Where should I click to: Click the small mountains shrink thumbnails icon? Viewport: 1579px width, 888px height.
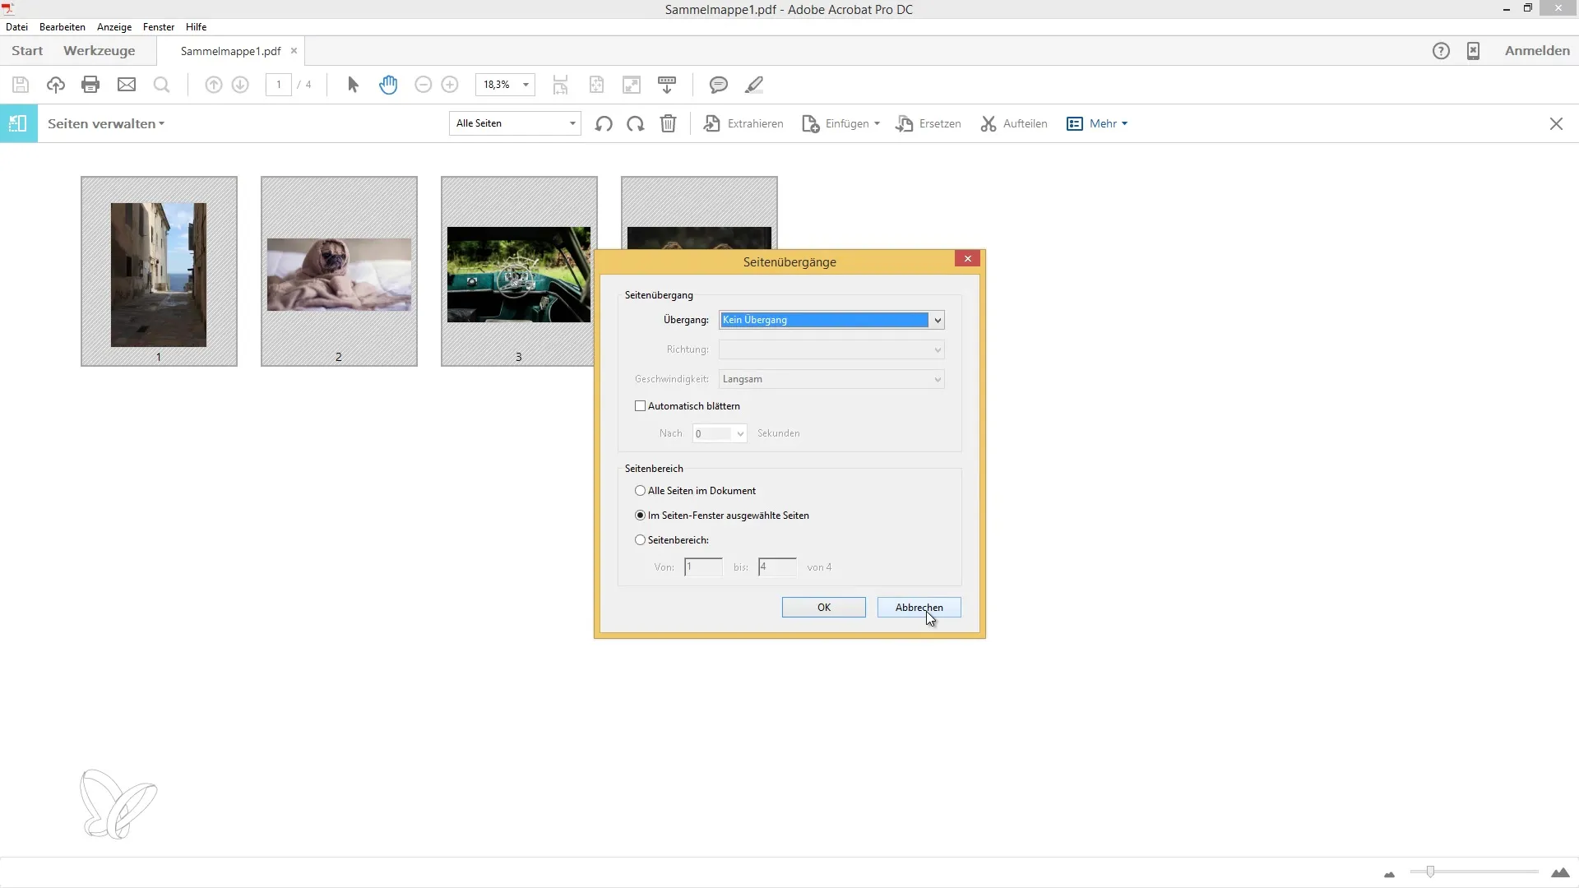coord(1390,874)
